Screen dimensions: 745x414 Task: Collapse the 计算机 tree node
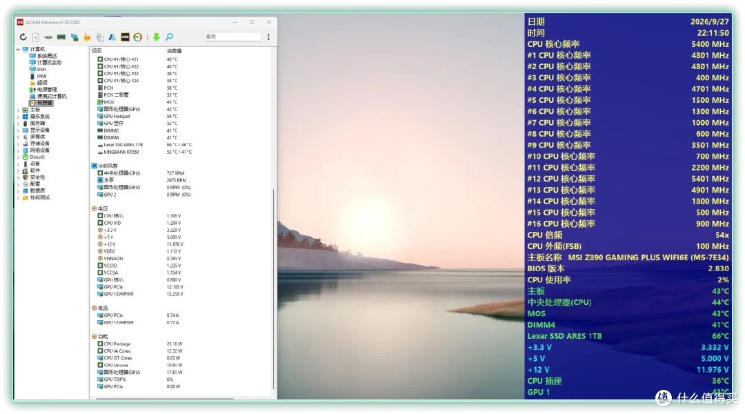click(x=18, y=50)
